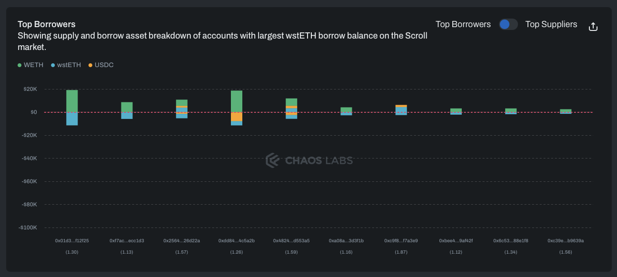Click the export/share icon in top right
Screen dimensions: 617x277
coord(593,27)
